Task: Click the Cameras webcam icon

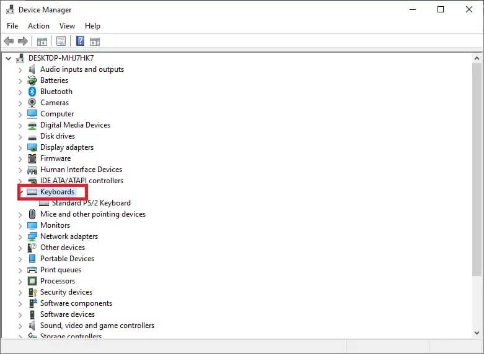Action: point(32,103)
